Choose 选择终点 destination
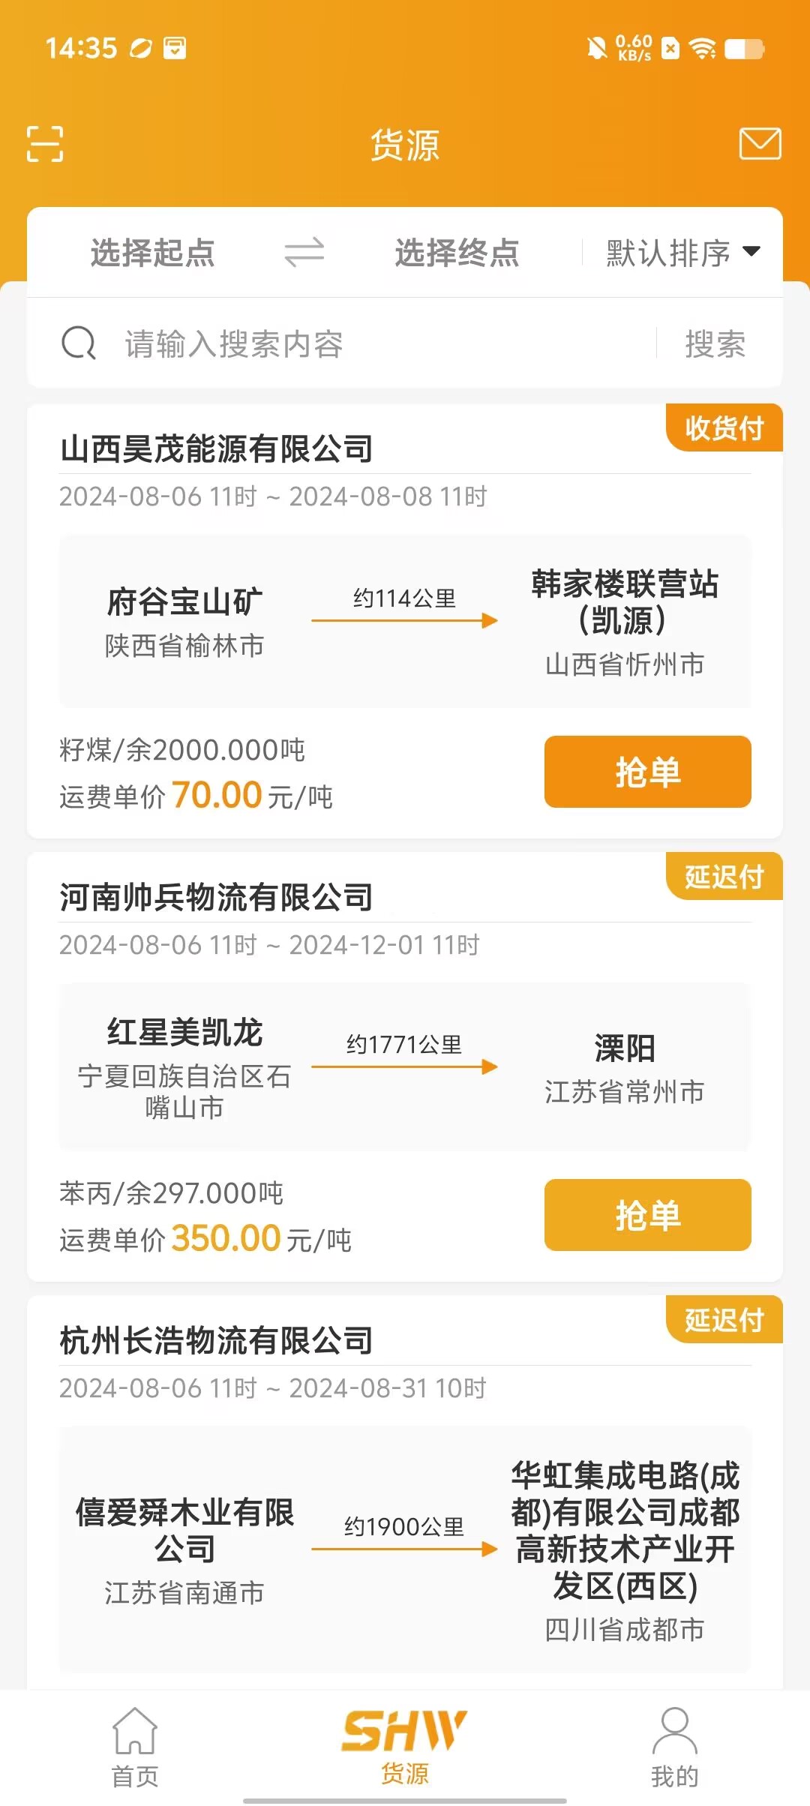Image resolution: width=810 pixels, height=1806 pixels. click(x=457, y=253)
